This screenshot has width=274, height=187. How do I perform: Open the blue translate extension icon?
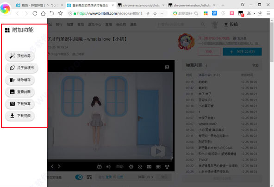pos(214,13)
